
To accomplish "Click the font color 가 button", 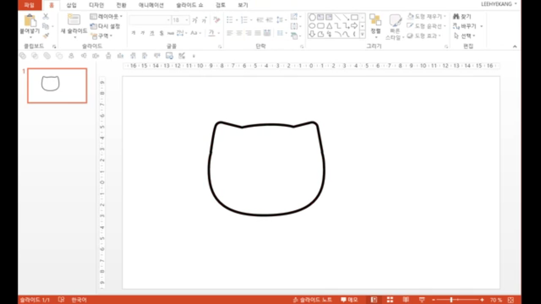I will point(212,33).
